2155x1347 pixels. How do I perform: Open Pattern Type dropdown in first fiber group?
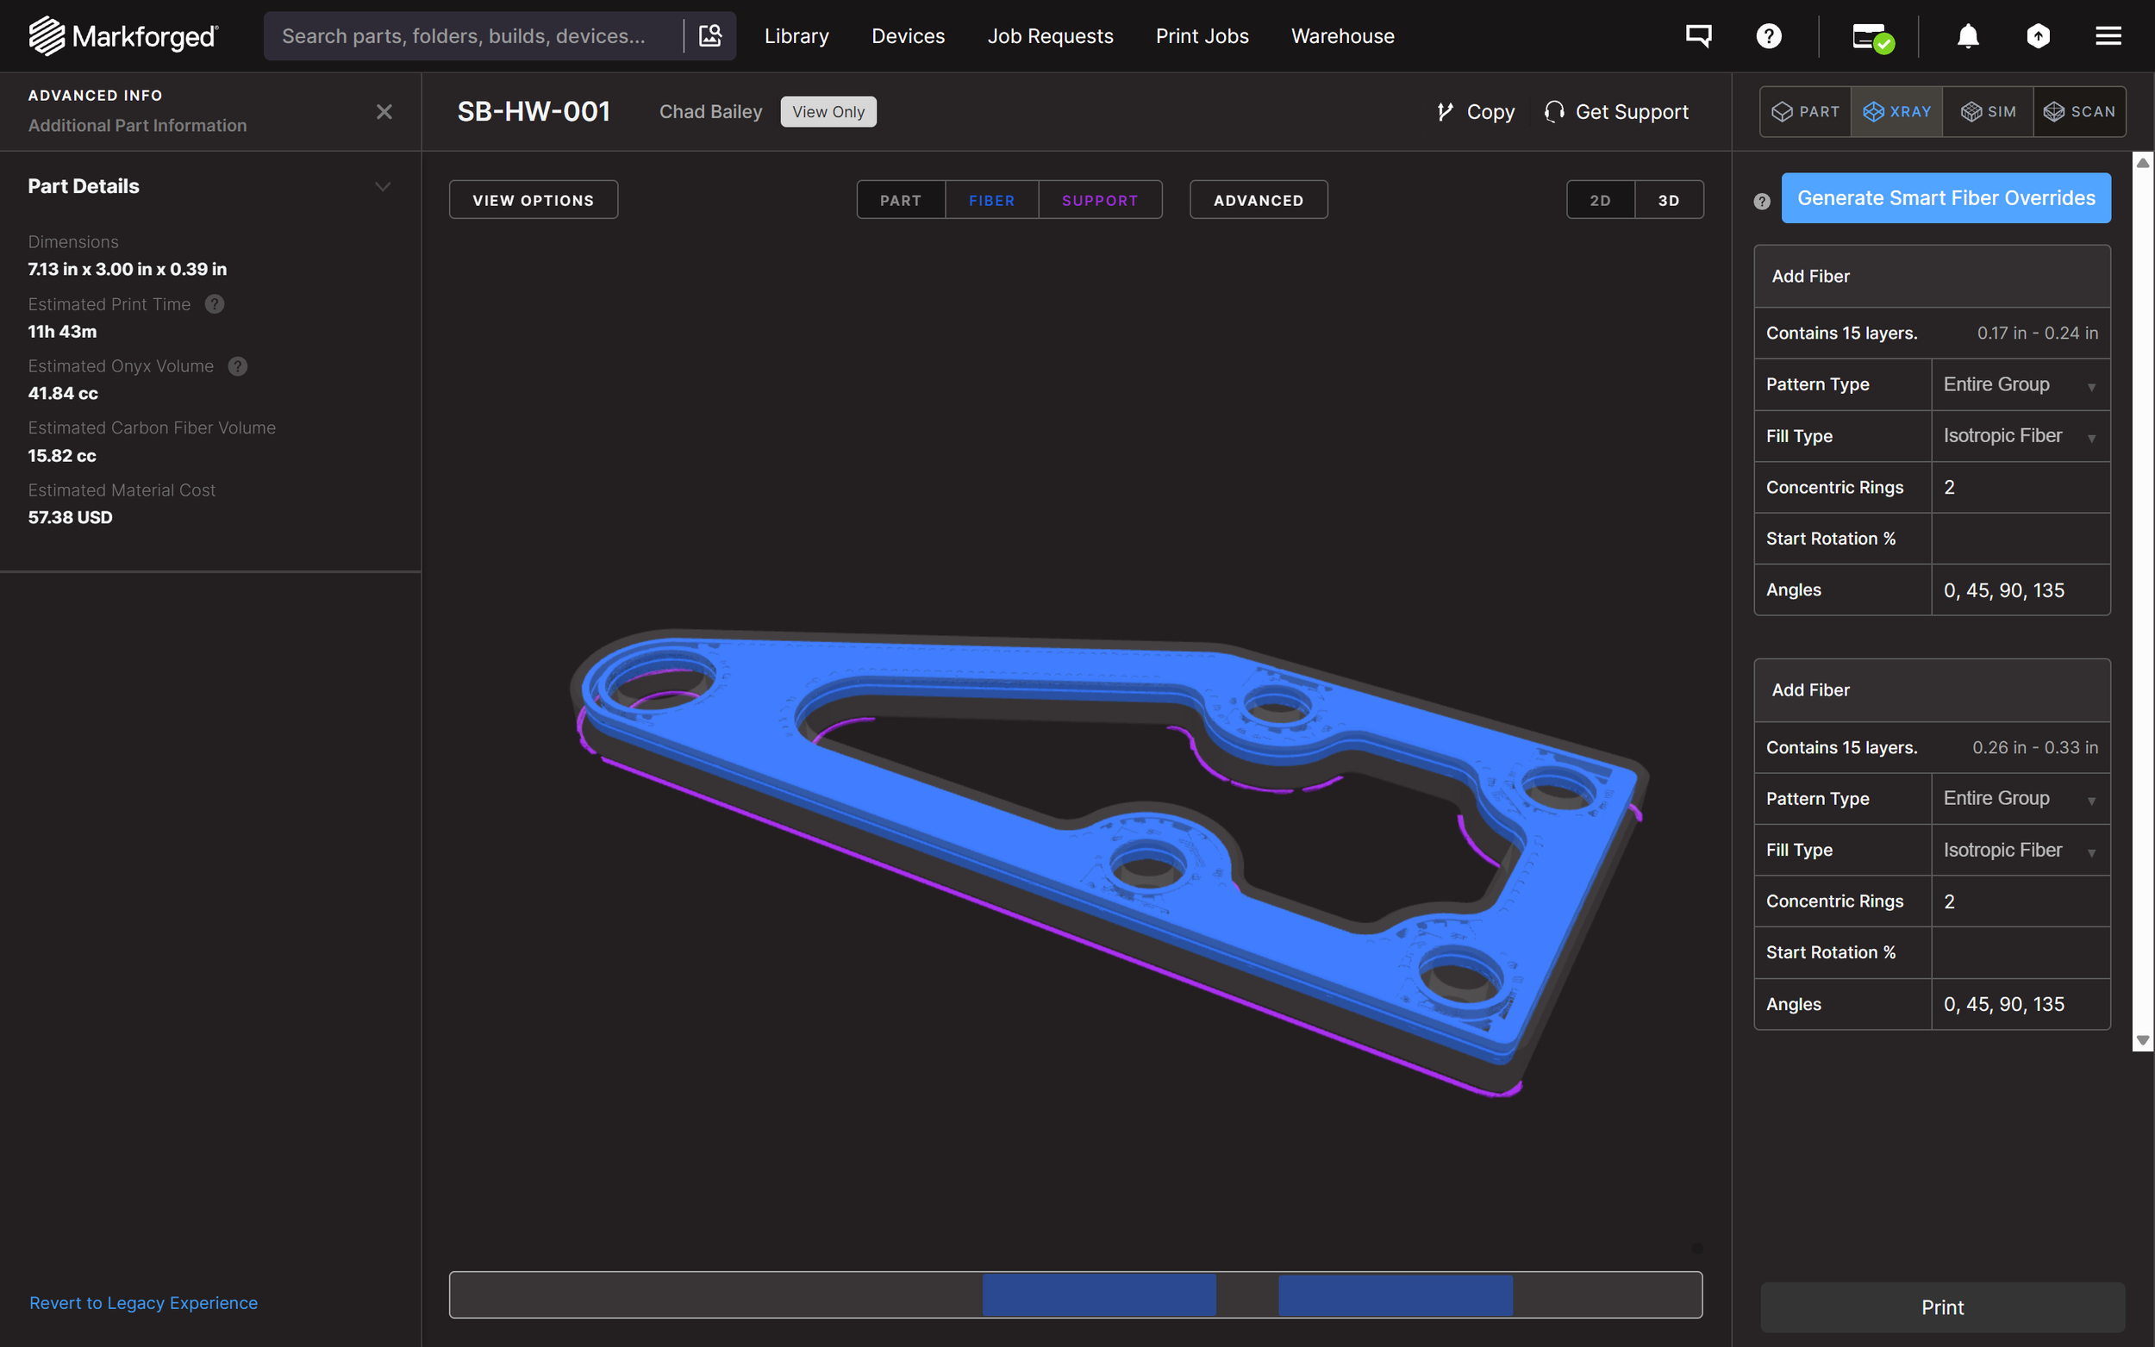2020,384
